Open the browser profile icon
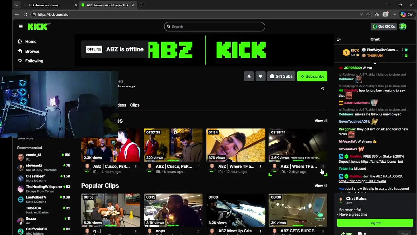This screenshot has height=235, width=417. coord(385,14)
